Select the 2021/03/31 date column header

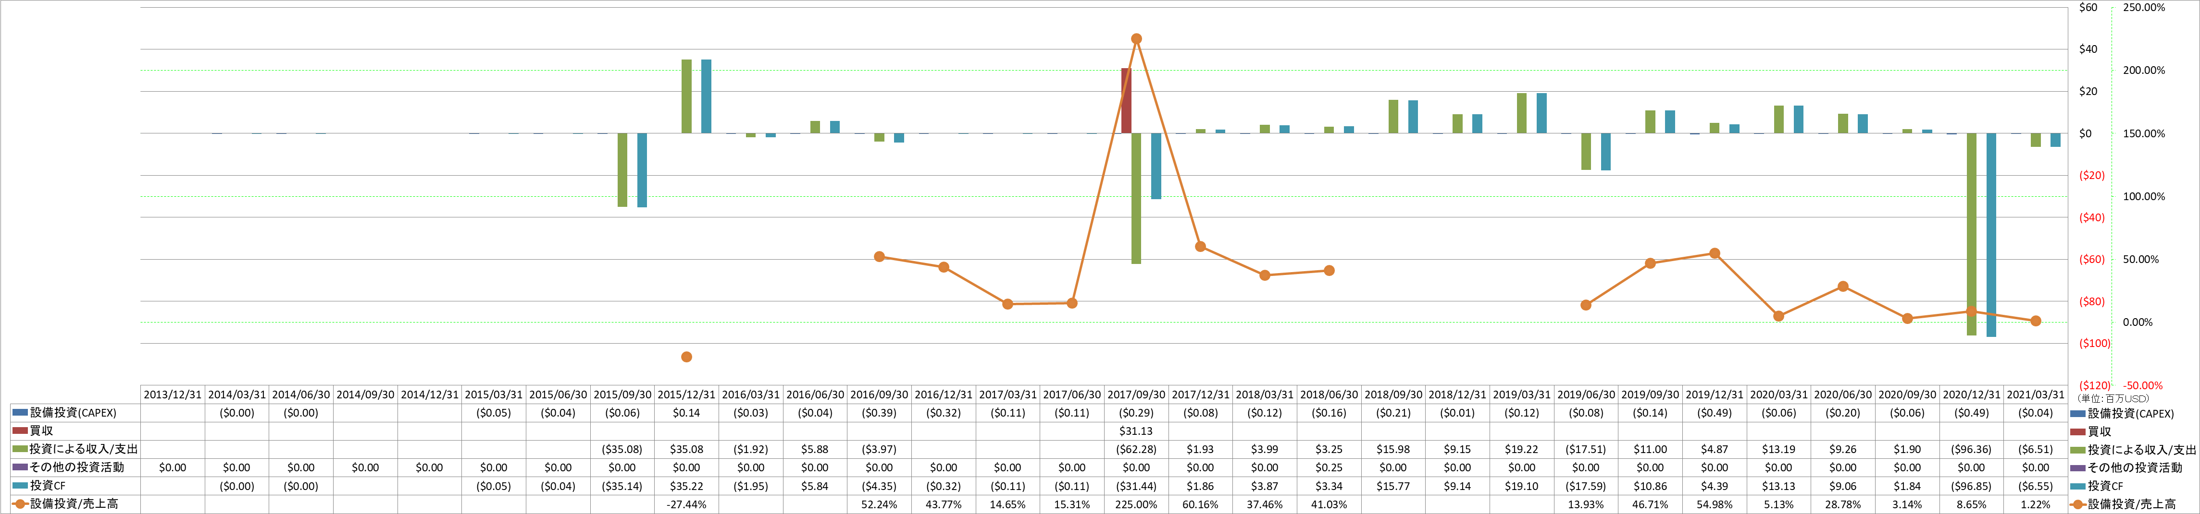(x=2035, y=394)
